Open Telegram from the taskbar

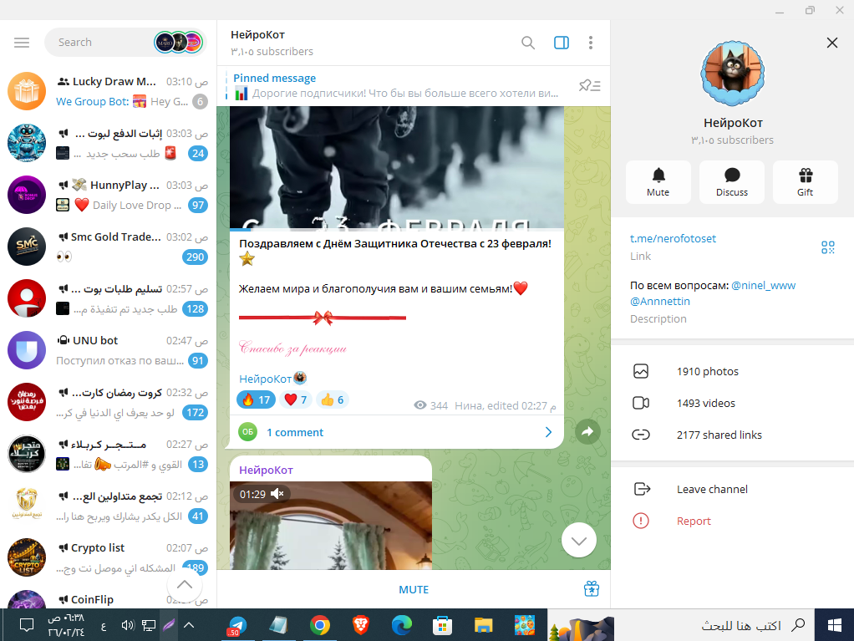click(x=237, y=625)
